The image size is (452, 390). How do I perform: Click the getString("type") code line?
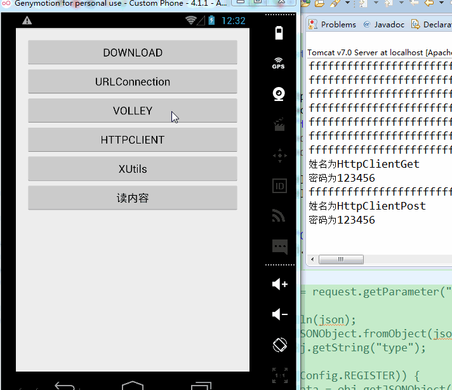point(363,348)
